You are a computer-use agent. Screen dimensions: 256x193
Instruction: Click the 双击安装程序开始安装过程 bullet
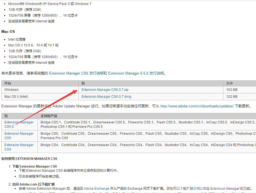40,176
